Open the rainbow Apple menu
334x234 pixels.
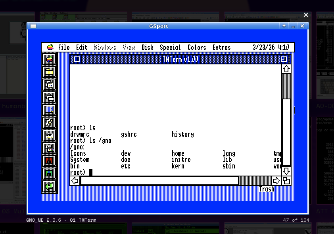tap(50, 47)
